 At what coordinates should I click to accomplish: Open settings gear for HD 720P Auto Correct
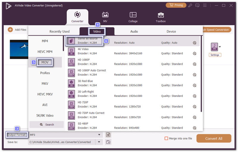[x=195, y=117]
